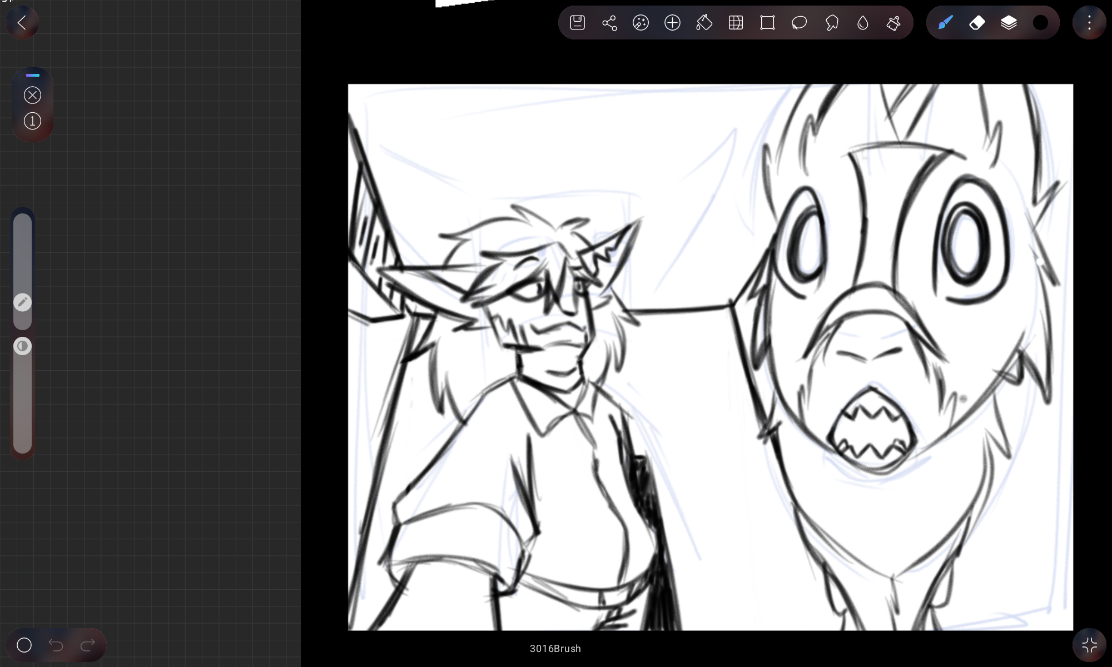
Task: Select the lasso selection tool
Action: point(799,23)
